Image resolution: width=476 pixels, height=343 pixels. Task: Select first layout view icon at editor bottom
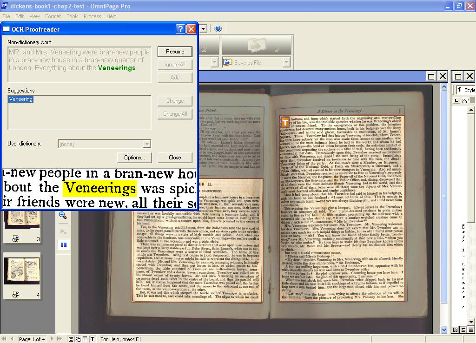(x=456, y=330)
